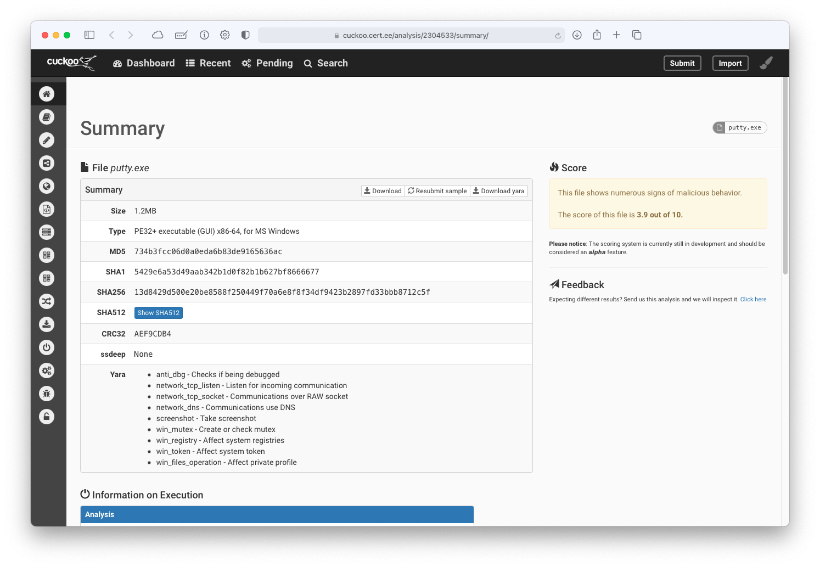Click yara entry 'network_tcp_socket'
Image resolution: width=820 pixels, height=567 pixels.
tap(190, 396)
